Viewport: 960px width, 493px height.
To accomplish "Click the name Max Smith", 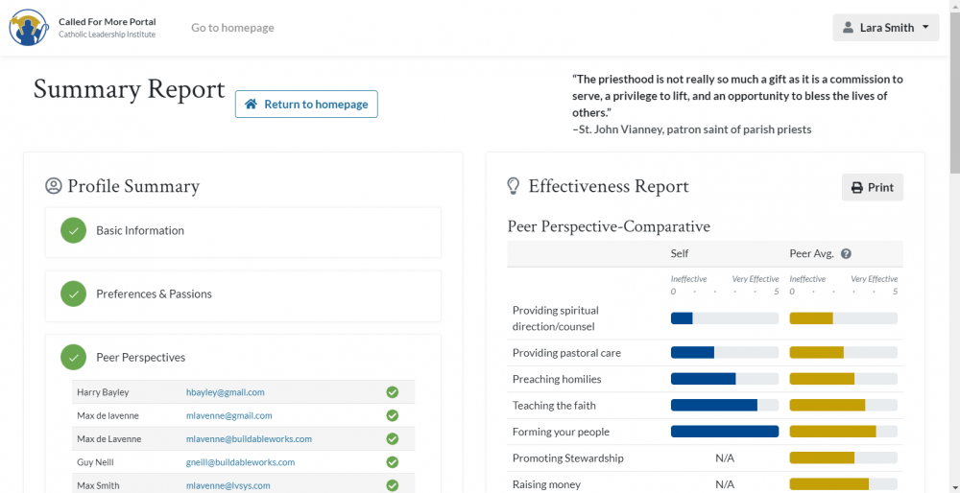I will point(98,485).
